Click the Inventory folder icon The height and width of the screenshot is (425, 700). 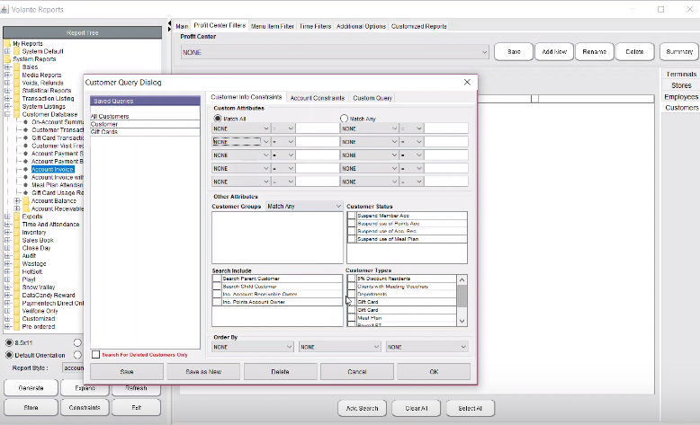[x=16, y=232]
